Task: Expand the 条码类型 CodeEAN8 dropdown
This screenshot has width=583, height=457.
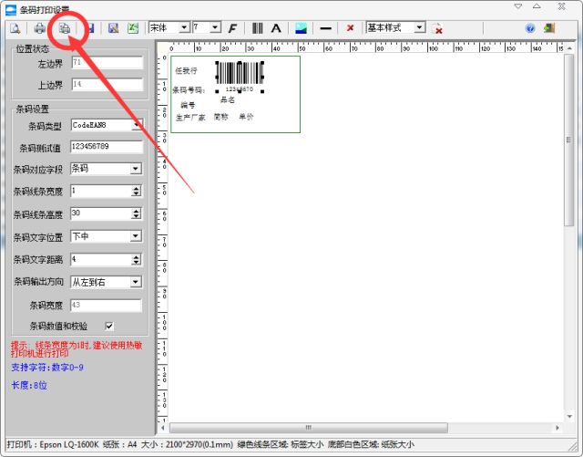Action: coord(136,125)
